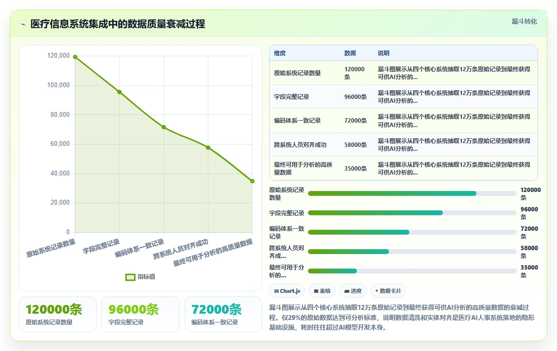Click the 60,000 y-axis label
The image size is (557, 351).
click(x=60, y=144)
